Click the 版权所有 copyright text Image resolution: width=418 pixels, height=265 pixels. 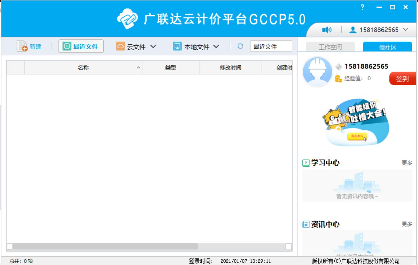356,261
